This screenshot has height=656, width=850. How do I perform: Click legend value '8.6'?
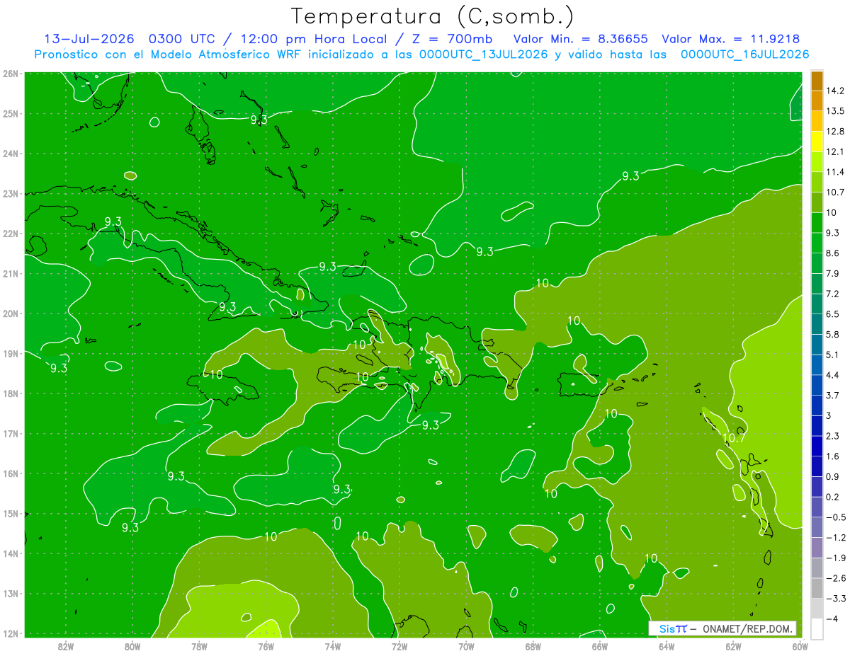tap(834, 253)
